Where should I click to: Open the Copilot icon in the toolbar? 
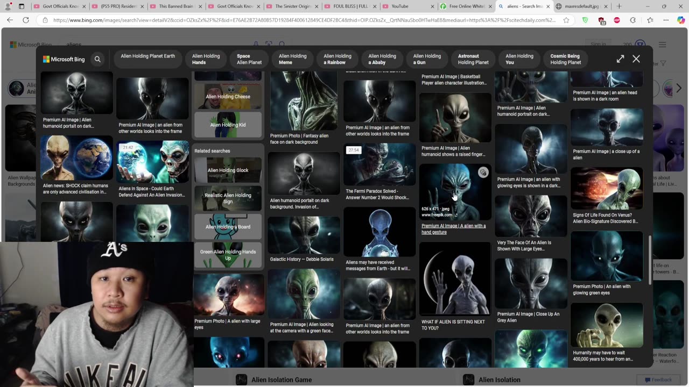click(681, 20)
